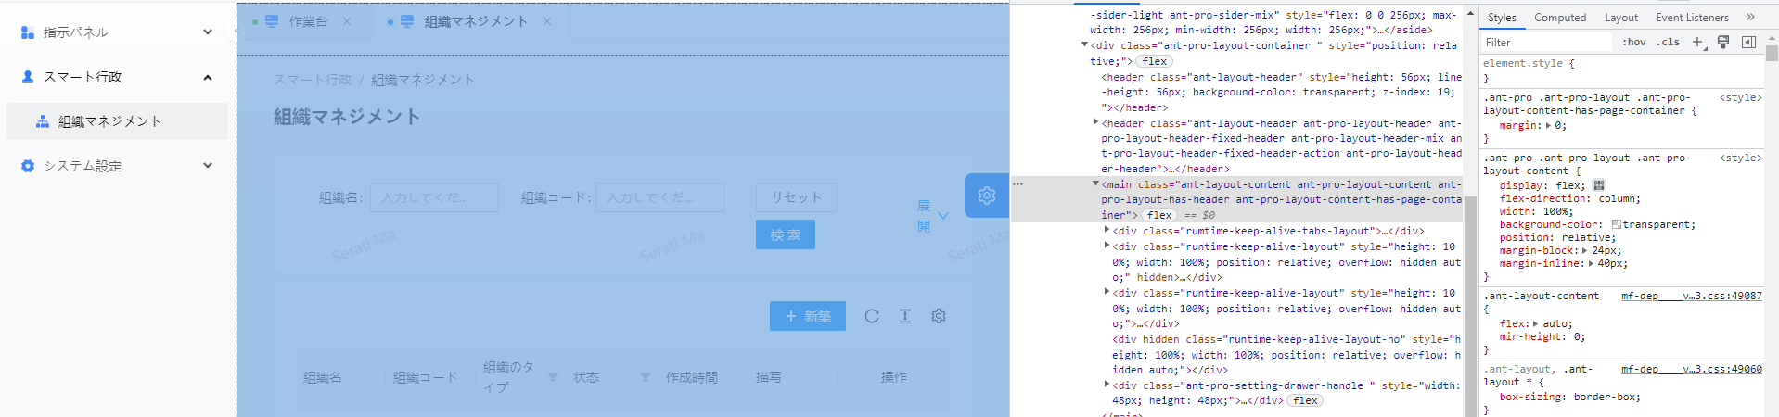This screenshot has width=1779, height=417.
Task: Click the システム設定 gear icon in sidebar
Action: point(28,166)
